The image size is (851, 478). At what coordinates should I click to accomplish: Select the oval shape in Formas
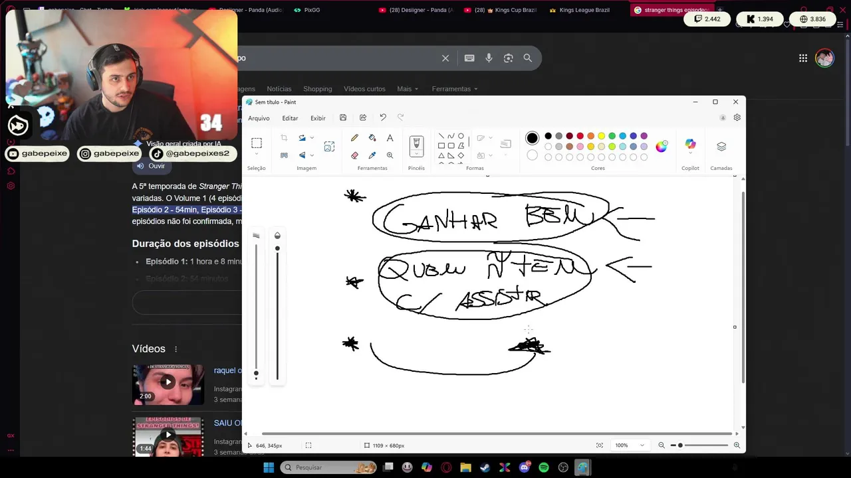pos(461,136)
